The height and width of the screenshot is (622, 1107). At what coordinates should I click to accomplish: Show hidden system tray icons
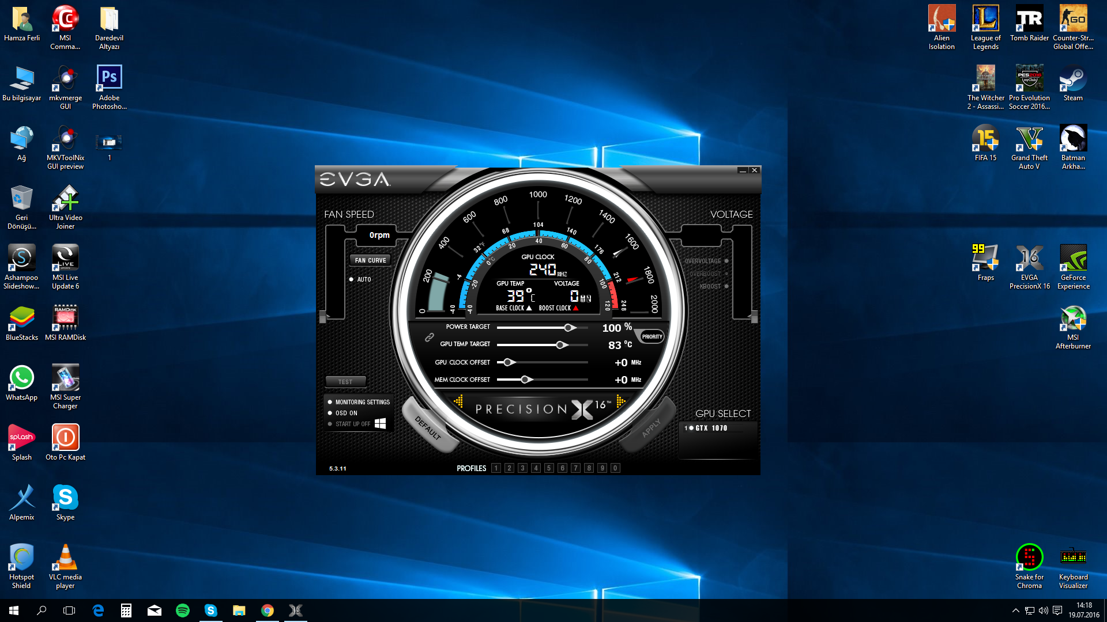(1015, 610)
